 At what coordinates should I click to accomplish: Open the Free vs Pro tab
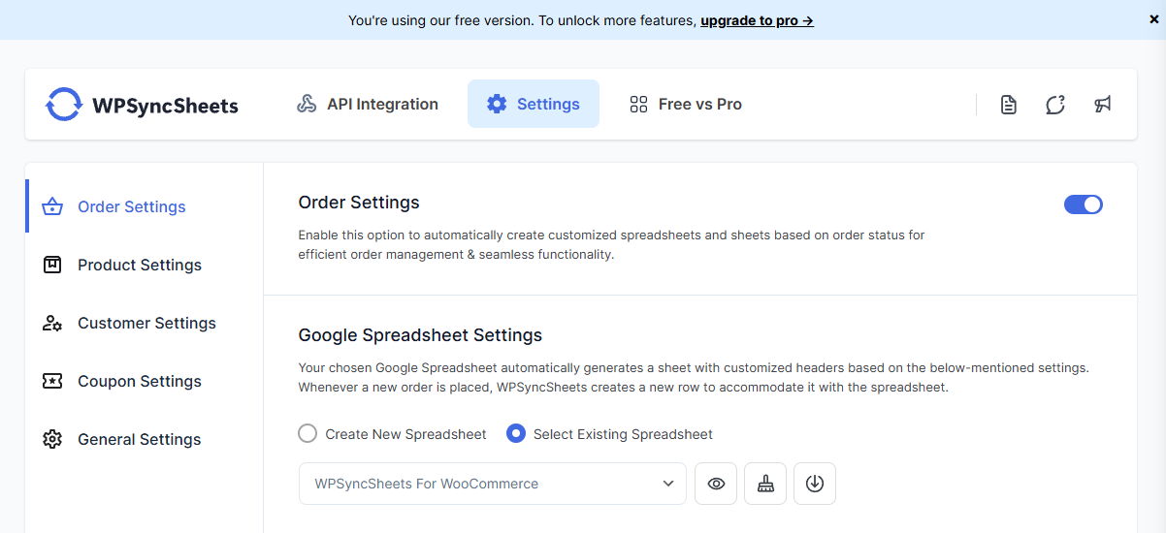(686, 104)
